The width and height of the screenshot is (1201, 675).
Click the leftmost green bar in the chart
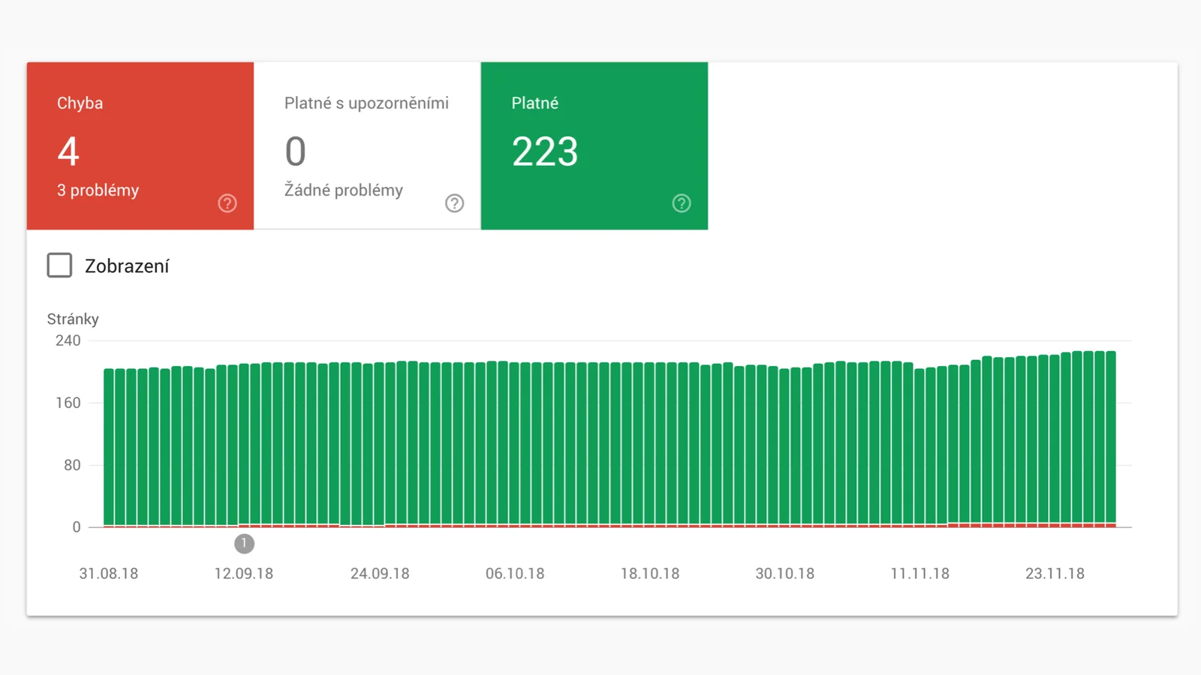click(109, 446)
